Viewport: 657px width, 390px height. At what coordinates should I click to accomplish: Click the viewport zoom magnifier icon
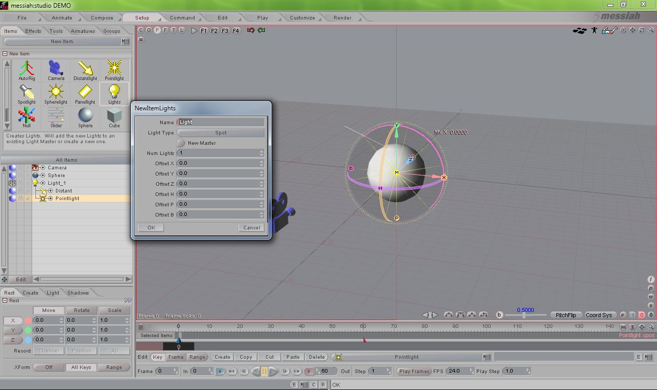[x=651, y=30]
